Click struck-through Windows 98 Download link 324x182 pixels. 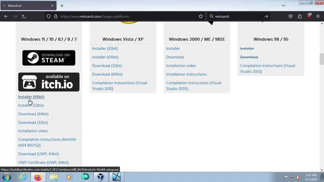click(x=249, y=57)
